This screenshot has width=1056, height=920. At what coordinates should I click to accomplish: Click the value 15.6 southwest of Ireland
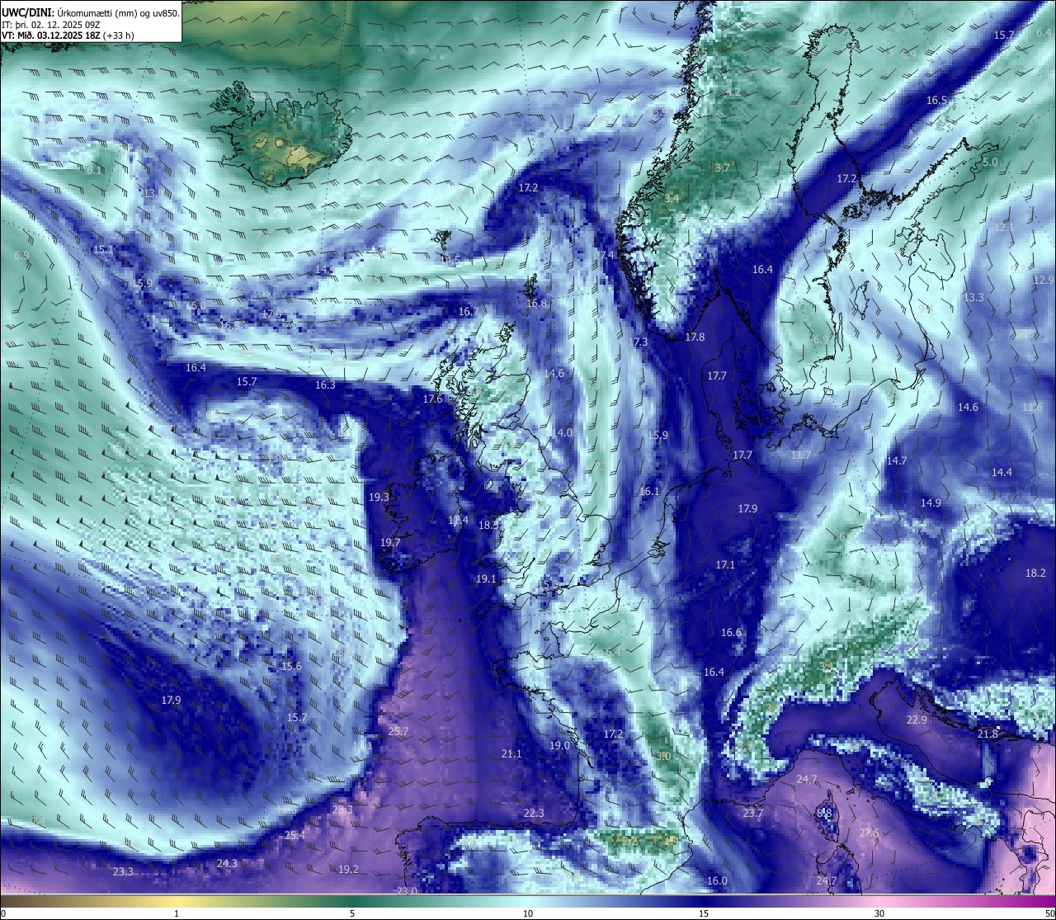[291, 666]
